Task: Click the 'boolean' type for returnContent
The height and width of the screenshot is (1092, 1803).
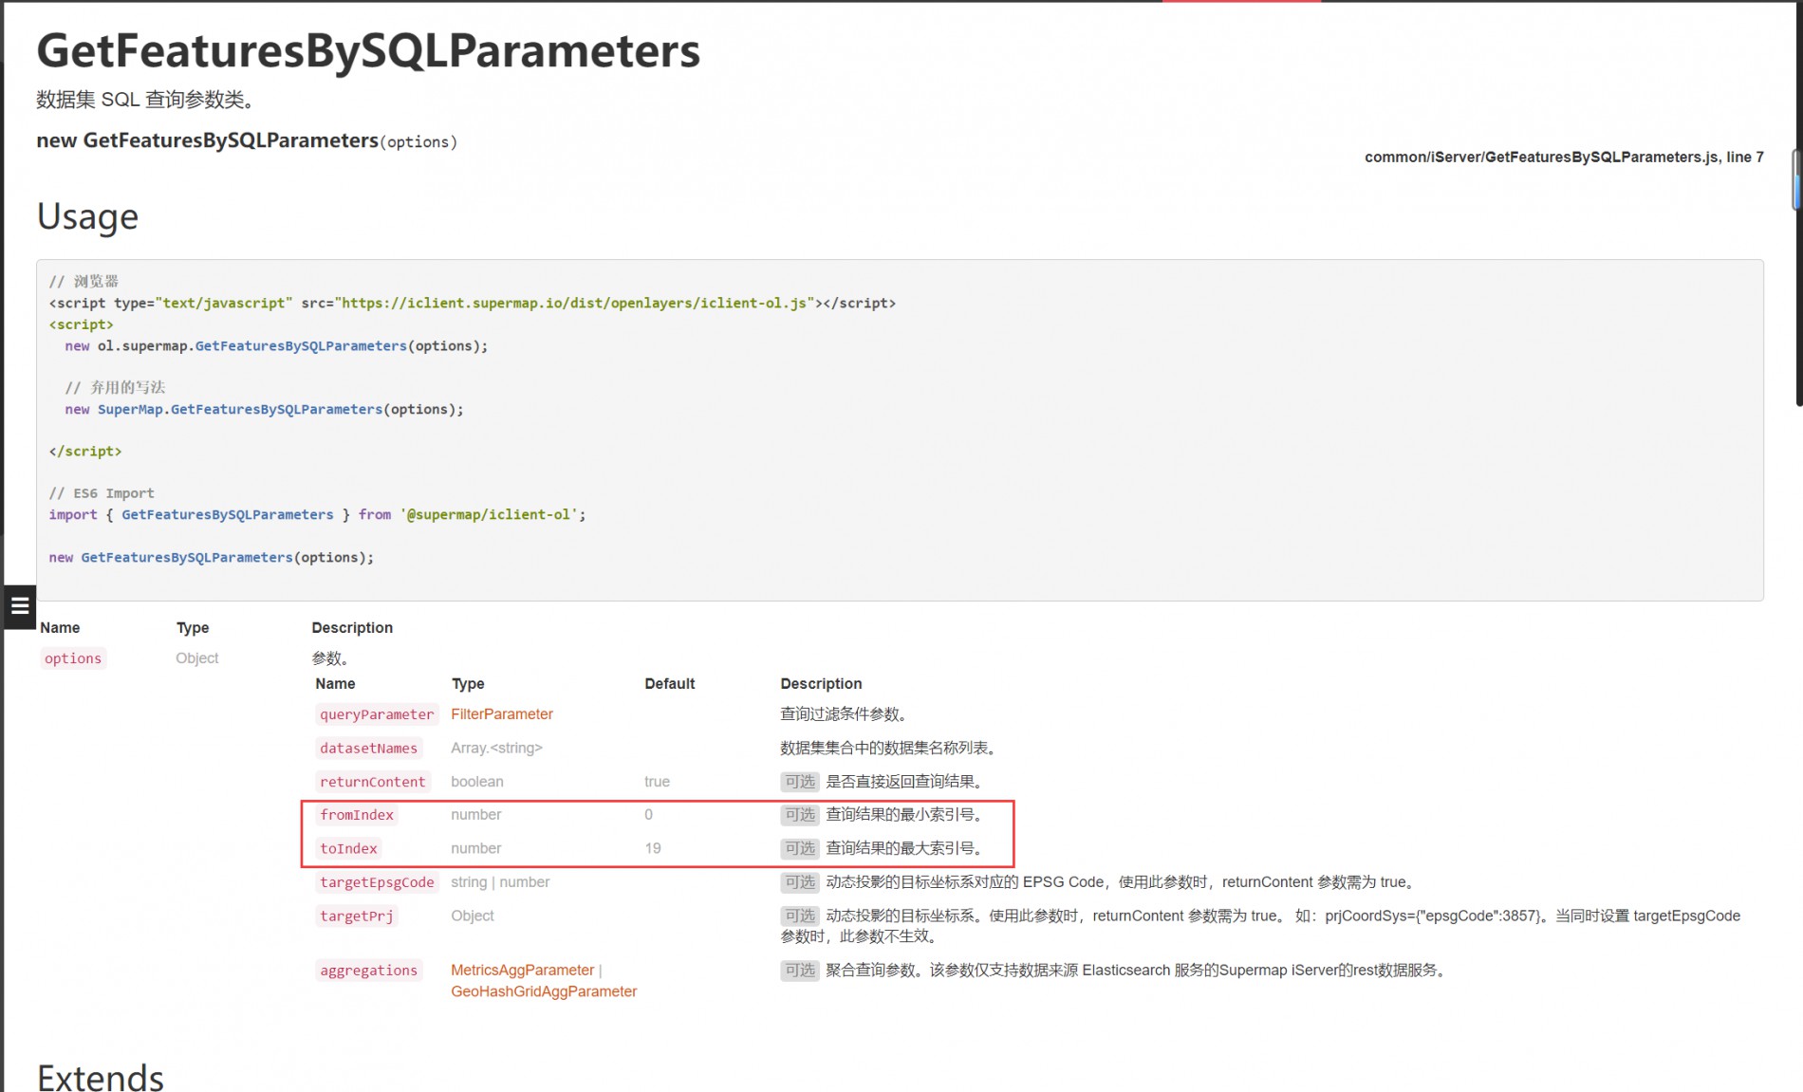Action: pos(477,782)
